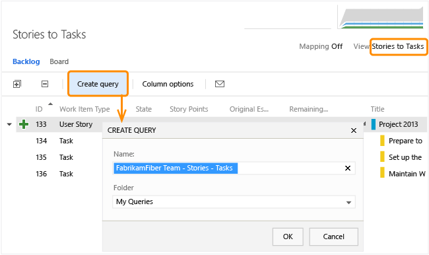Image resolution: width=429 pixels, height=255 pixels.
Task: Sort by the ID column header
Action: click(x=39, y=109)
